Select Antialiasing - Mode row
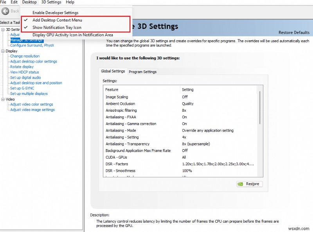 click(180, 130)
